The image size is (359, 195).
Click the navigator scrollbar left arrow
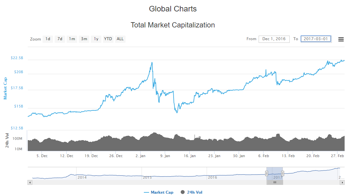click(x=30, y=183)
